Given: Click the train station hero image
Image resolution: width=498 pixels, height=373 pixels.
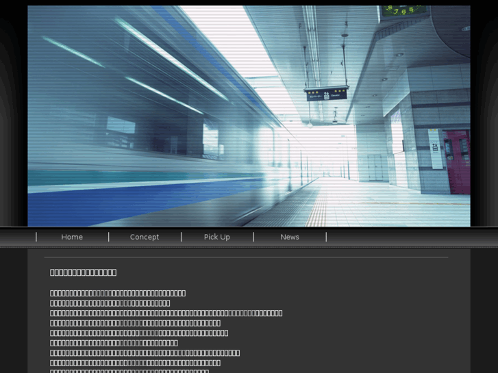Looking at the screenshot, I should pos(249,116).
